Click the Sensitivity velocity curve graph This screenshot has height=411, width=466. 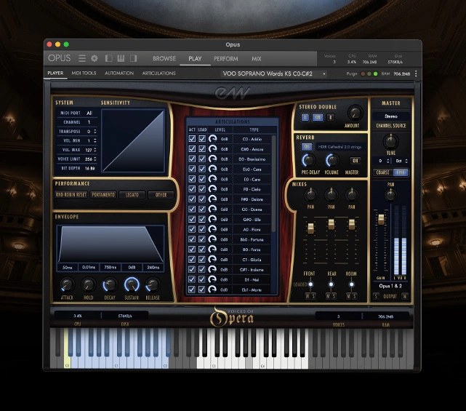point(133,140)
